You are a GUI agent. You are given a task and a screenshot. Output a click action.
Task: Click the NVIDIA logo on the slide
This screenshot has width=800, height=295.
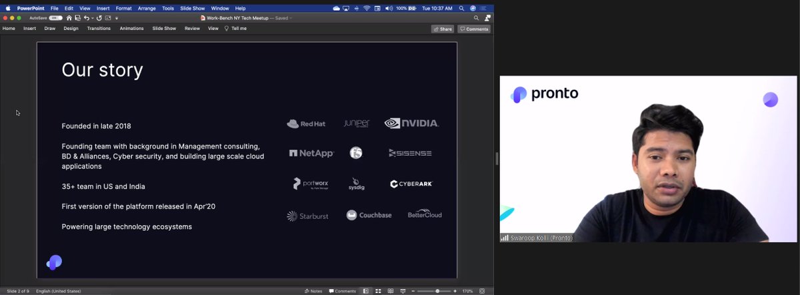coord(411,123)
